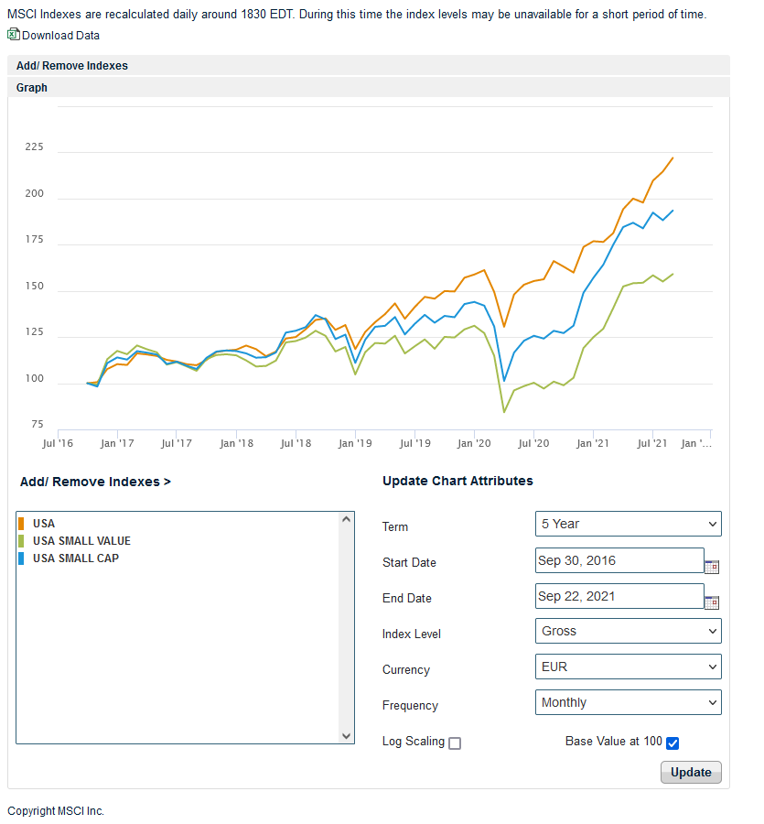Open the Index Level dropdown showing Gross
This screenshot has height=824, width=764.
(x=628, y=631)
